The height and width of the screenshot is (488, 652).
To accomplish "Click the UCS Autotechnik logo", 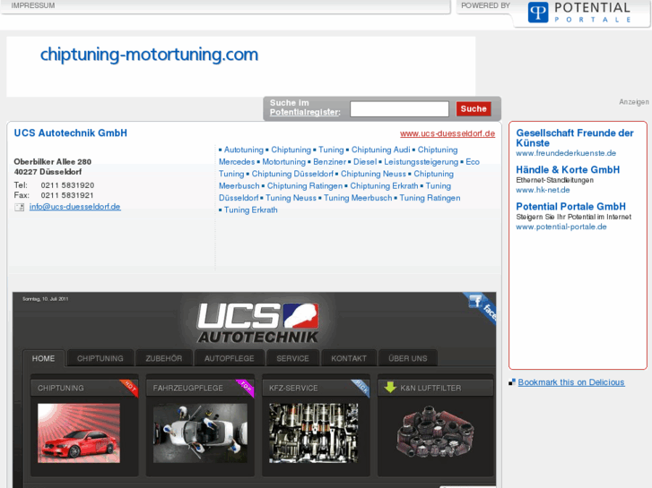I will click(x=257, y=322).
